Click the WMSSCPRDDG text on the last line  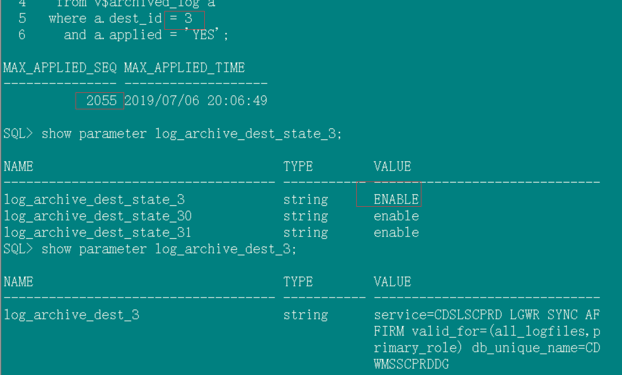[411, 364]
